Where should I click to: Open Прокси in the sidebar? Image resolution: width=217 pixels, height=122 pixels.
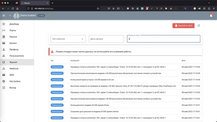(x=13, y=37)
